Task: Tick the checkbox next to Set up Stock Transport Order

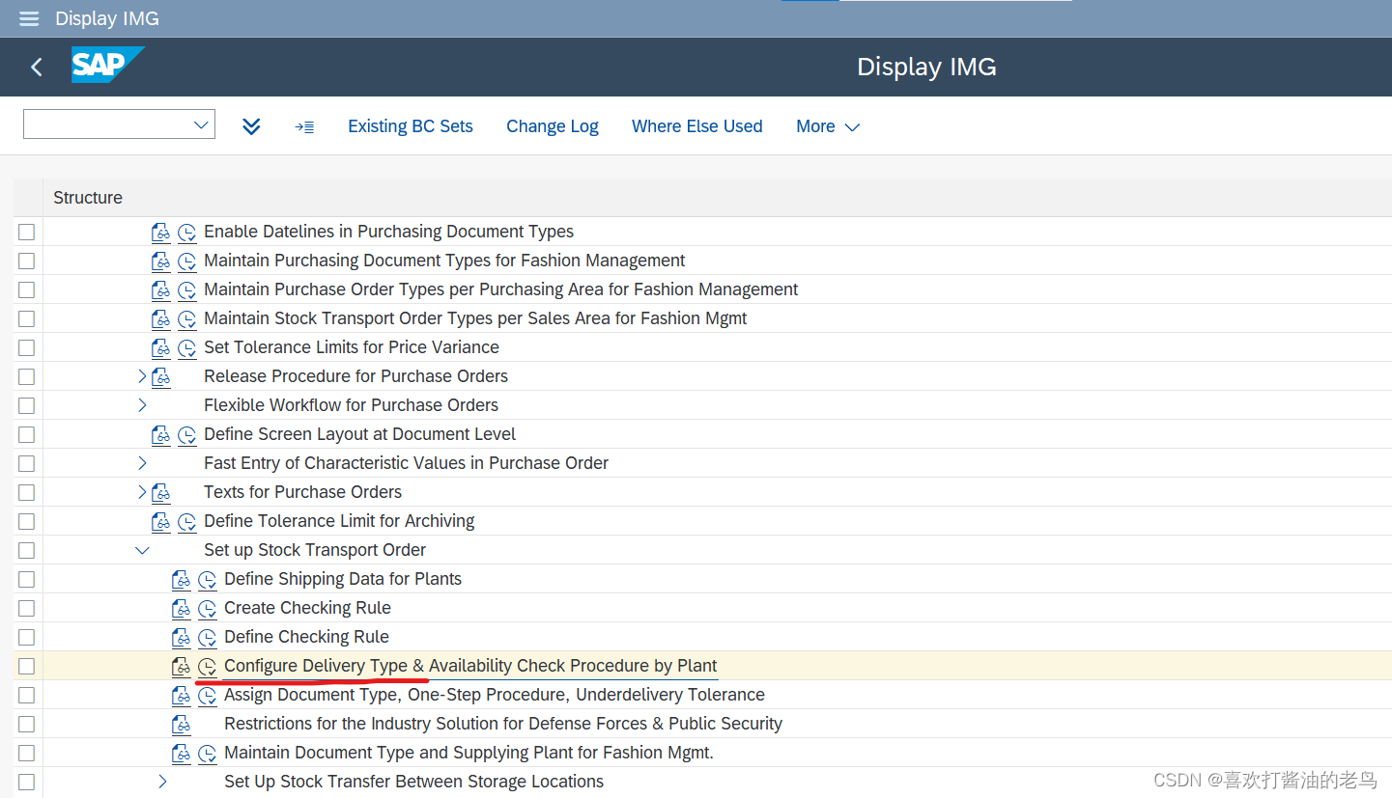Action: click(26, 550)
